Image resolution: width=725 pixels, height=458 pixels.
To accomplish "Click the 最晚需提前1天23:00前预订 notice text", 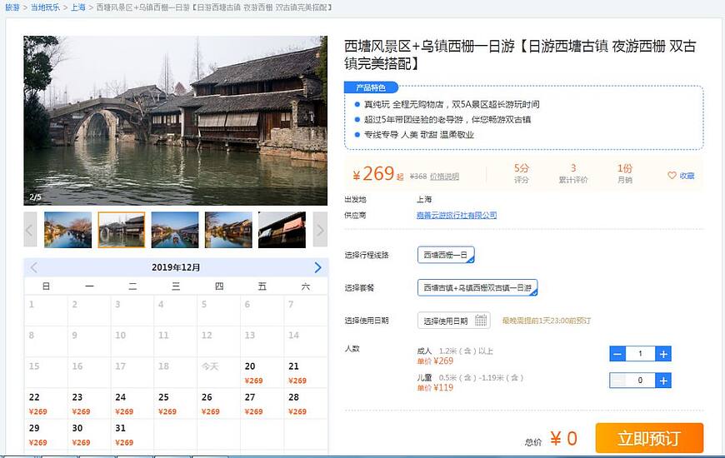I will point(547,321).
